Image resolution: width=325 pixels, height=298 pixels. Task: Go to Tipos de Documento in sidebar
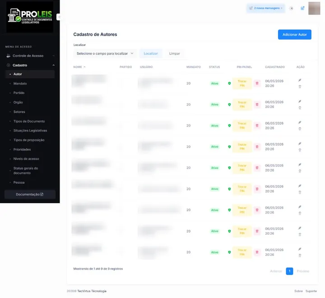click(x=29, y=121)
